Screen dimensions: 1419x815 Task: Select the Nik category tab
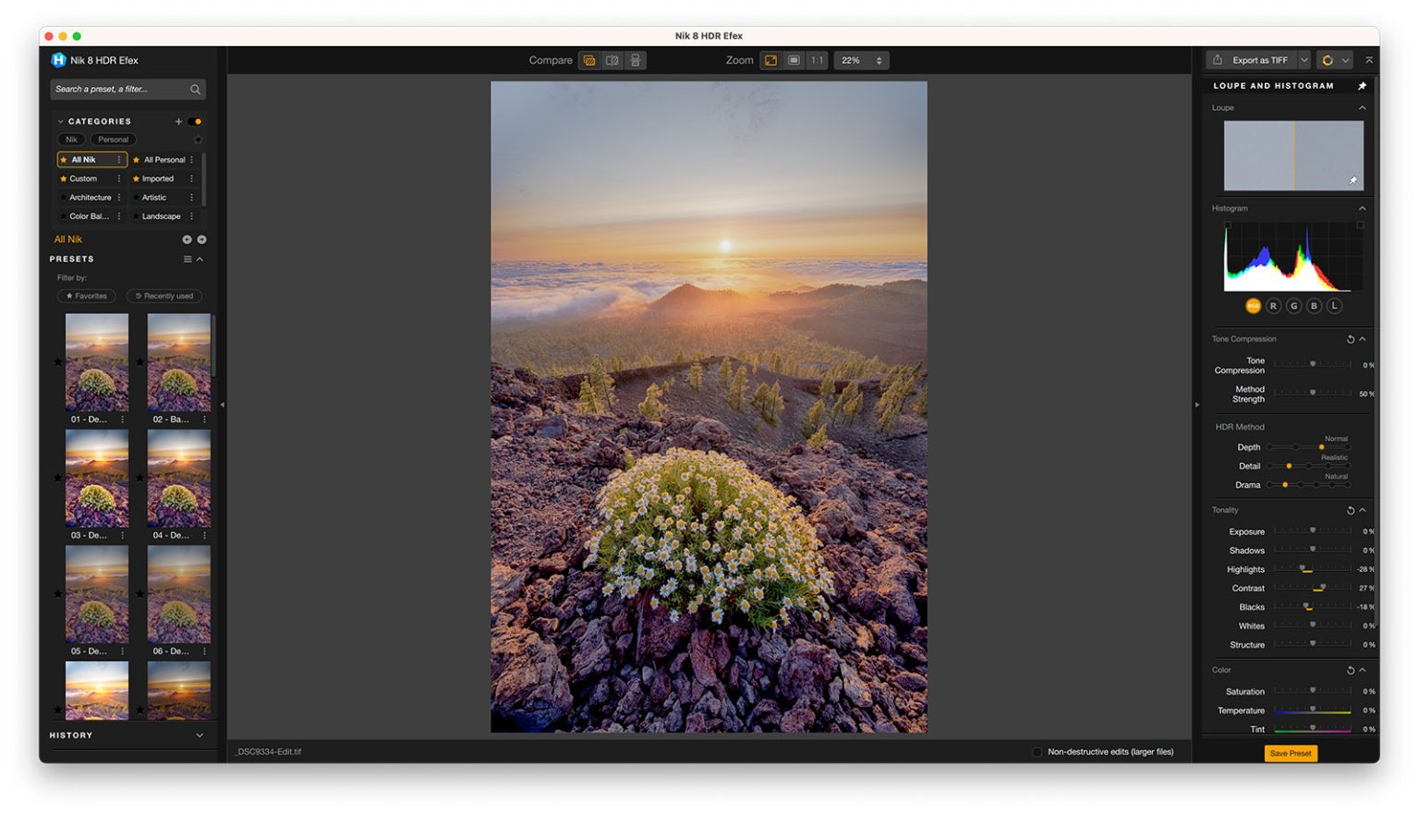coord(71,140)
